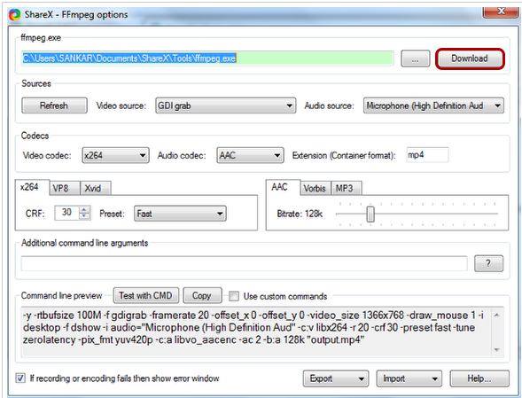Close the FFmpeg options window
The width and height of the screenshot is (522, 398).
coord(501,12)
